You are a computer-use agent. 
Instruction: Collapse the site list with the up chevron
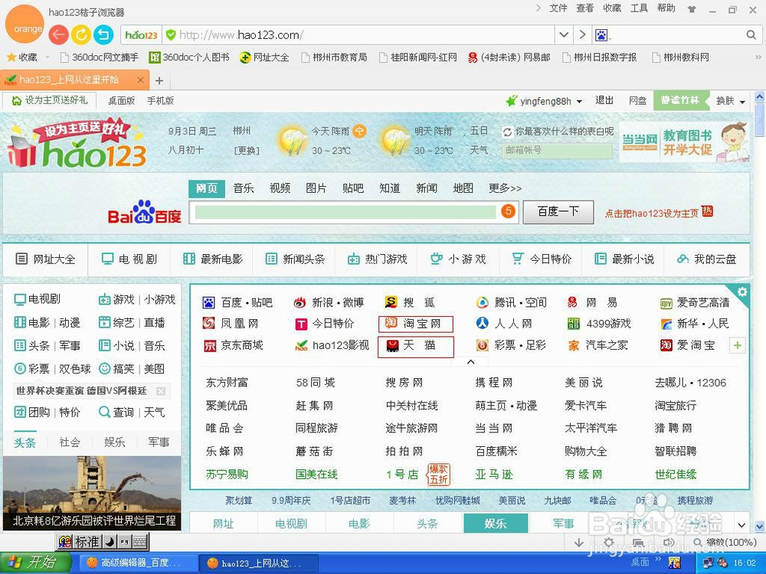[470, 360]
